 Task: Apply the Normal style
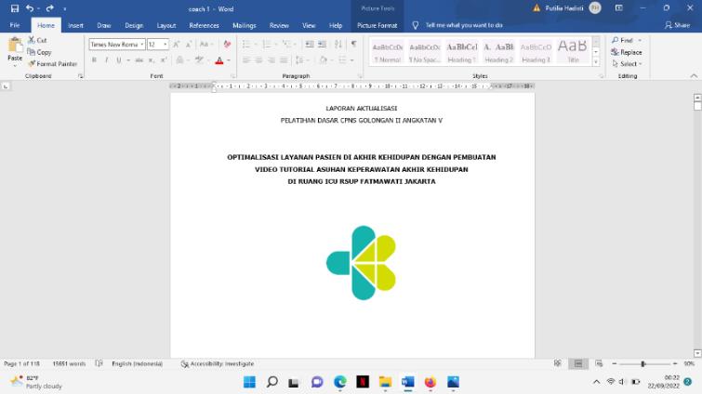tap(388, 52)
